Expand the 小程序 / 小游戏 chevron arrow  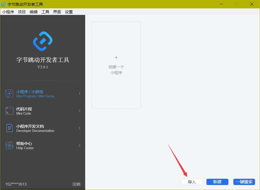[80, 93]
